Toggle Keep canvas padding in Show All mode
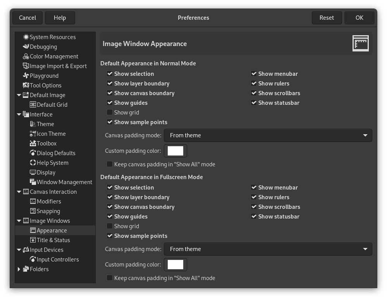Viewport: 387px width, 299px height. pyautogui.click(x=110, y=164)
